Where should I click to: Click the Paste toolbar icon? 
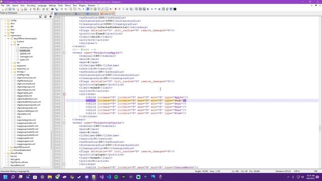38,9
